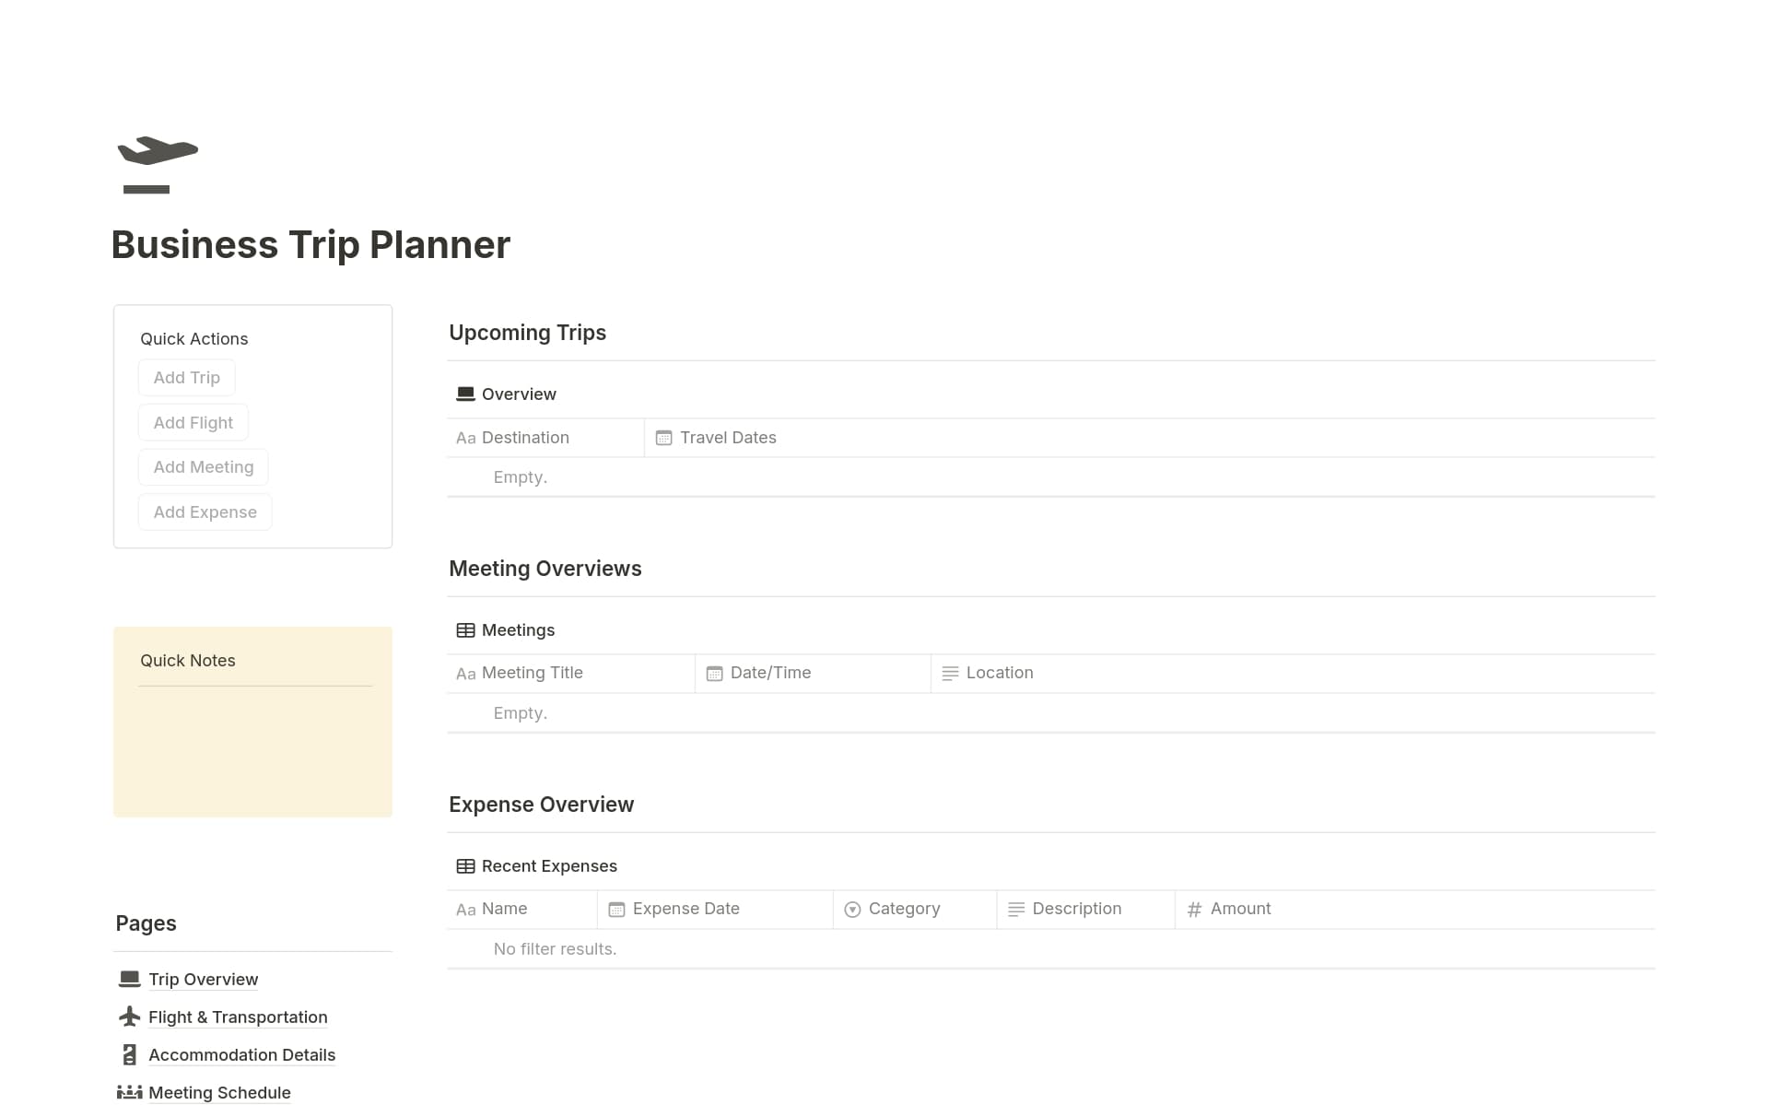Open the Accommodation Details page link

point(241,1054)
